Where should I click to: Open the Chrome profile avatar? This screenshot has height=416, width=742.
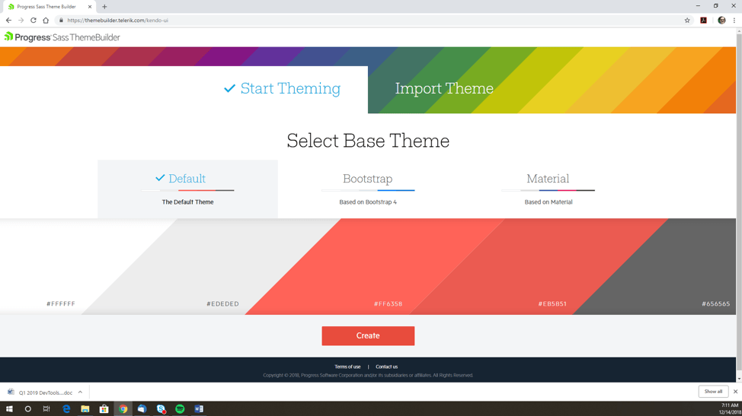point(721,21)
